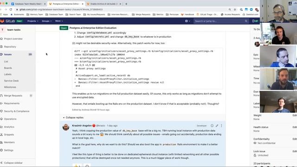Open the Apps bookmark shortcut
The width and height of the screenshot is (297, 167).
pyautogui.click(x=4, y=14)
